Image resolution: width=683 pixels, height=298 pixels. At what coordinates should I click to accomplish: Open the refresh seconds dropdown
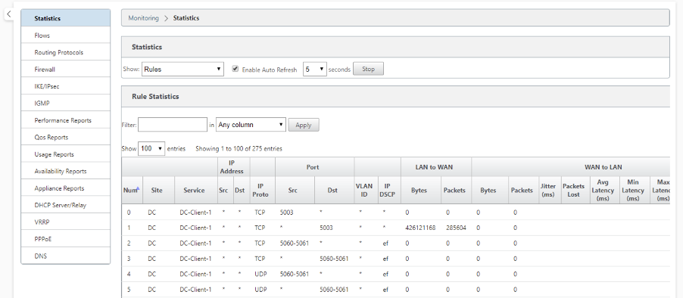pos(314,69)
